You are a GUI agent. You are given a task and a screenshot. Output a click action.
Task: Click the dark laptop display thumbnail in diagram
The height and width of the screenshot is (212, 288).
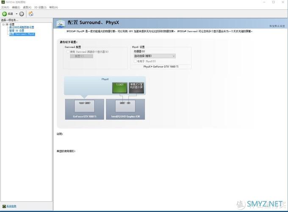pyautogui.click(x=136, y=88)
